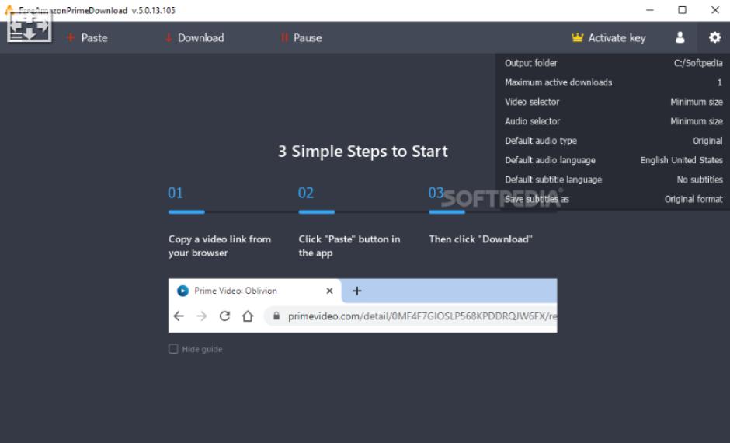Change Default audio type Original
Image resolution: width=730 pixels, height=443 pixels.
pyautogui.click(x=614, y=141)
